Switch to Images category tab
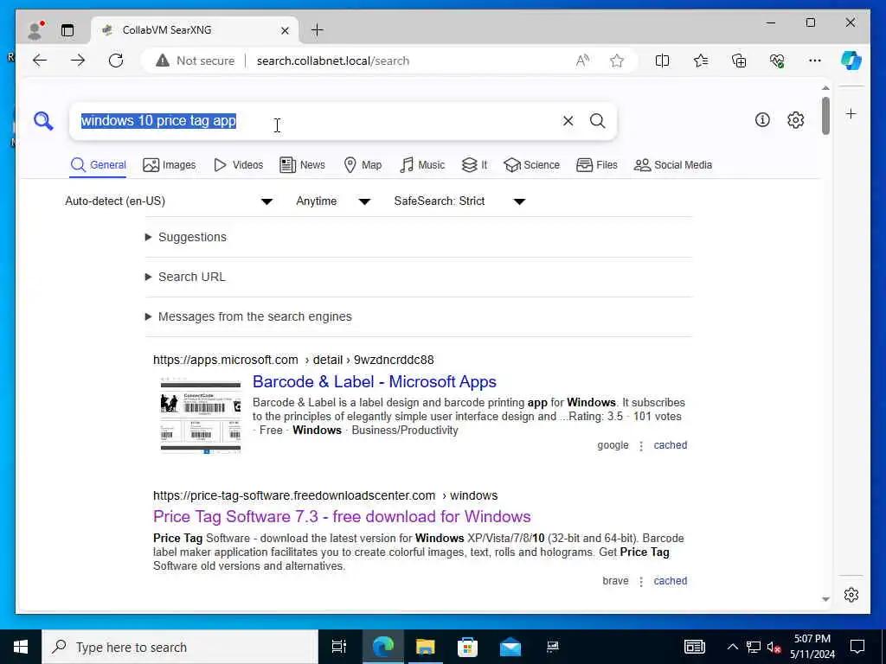 pyautogui.click(x=170, y=165)
